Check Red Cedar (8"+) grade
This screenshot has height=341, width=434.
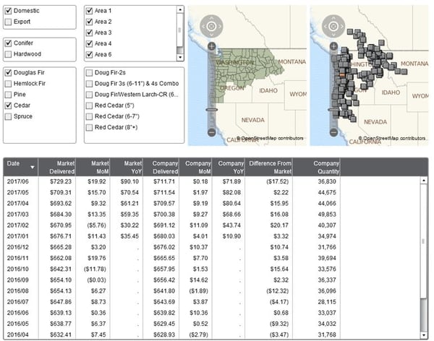coord(89,127)
